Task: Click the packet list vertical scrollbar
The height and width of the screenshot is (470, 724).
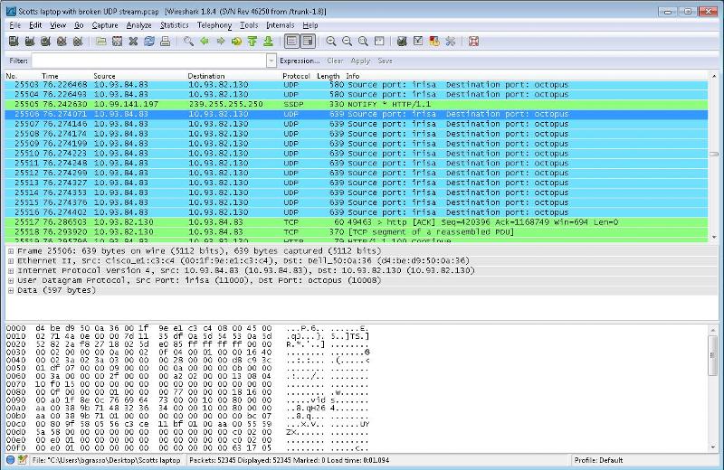Action: 715,154
